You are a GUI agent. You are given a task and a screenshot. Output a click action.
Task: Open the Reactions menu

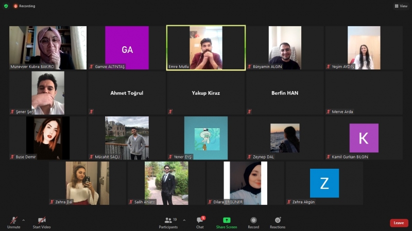pyautogui.click(x=278, y=220)
